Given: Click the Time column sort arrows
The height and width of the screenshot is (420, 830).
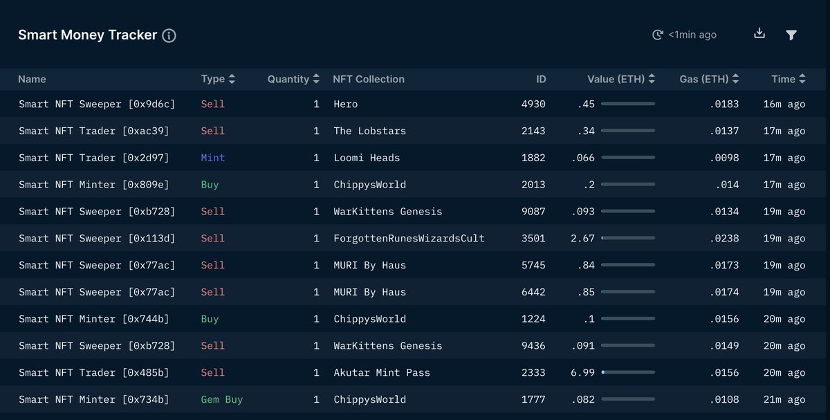Looking at the screenshot, I should [x=802, y=79].
